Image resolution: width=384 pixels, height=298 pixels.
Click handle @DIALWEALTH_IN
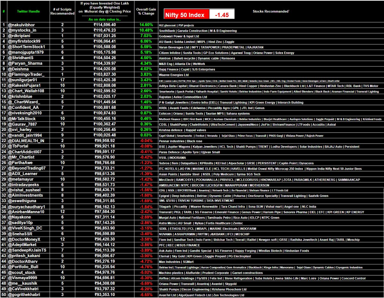pyautogui.click(x=27, y=141)
